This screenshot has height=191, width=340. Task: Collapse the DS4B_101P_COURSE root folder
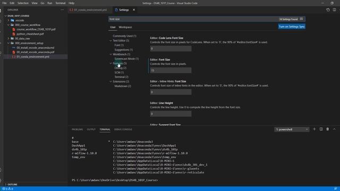point(6,16)
